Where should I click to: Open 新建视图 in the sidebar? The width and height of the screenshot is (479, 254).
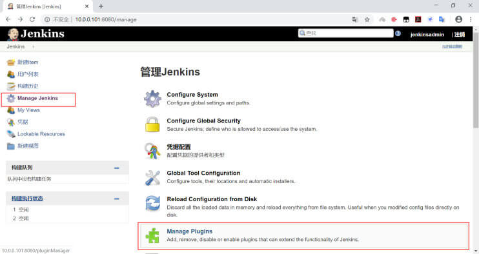[28, 146]
